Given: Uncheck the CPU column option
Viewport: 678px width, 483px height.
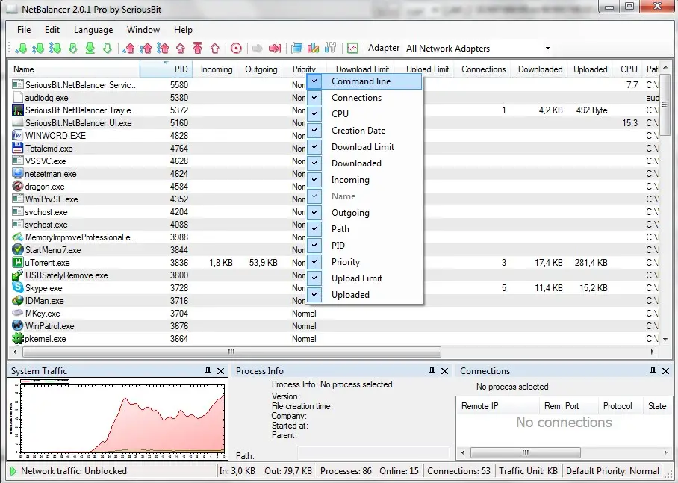Looking at the screenshot, I should [364, 114].
